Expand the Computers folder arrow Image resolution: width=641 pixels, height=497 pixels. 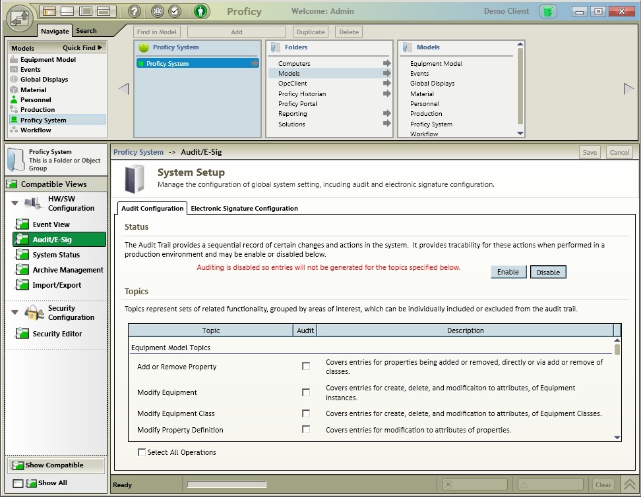click(x=386, y=63)
